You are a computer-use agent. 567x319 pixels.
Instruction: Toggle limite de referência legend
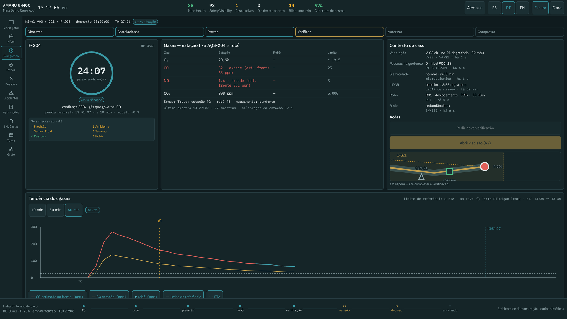coord(183,295)
